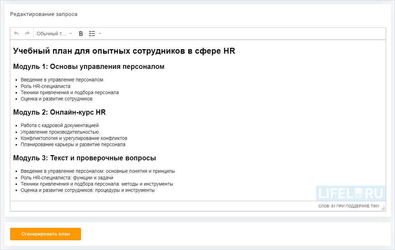The image size is (395, 250).
Task: Click the Модуль 1 heading text
Action: 88,66
